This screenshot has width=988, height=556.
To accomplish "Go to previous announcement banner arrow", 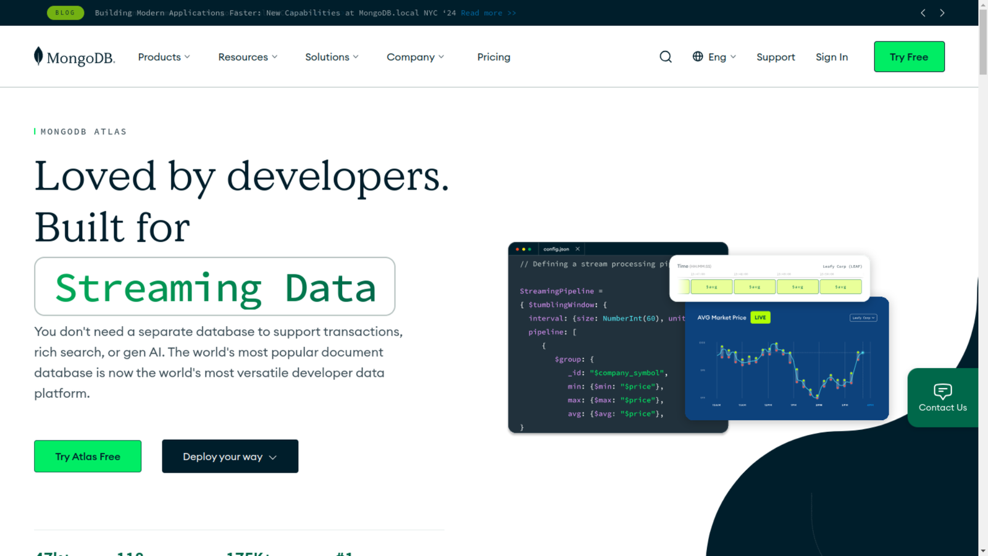I will click(x=923, y=13).
